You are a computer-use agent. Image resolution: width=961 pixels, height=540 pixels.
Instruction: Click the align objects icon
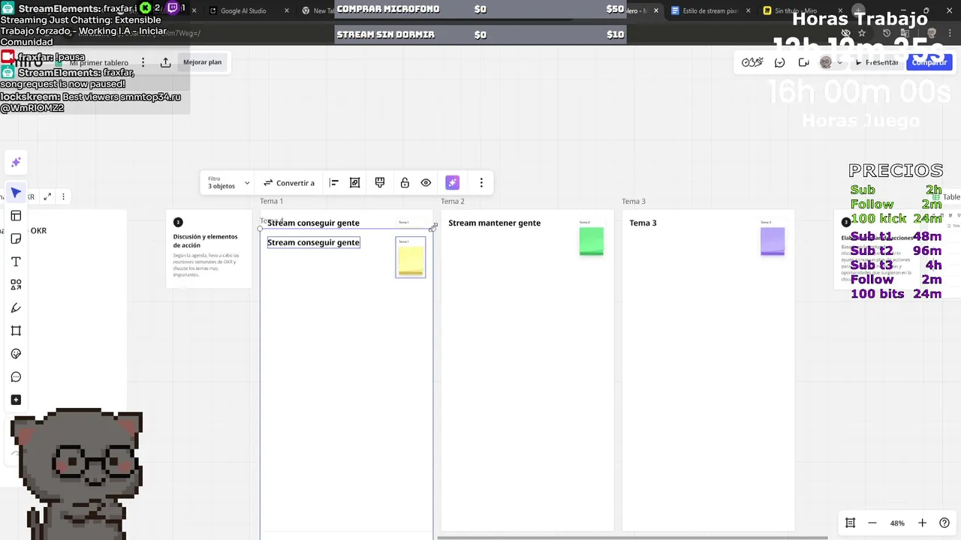tap(334, 183)
